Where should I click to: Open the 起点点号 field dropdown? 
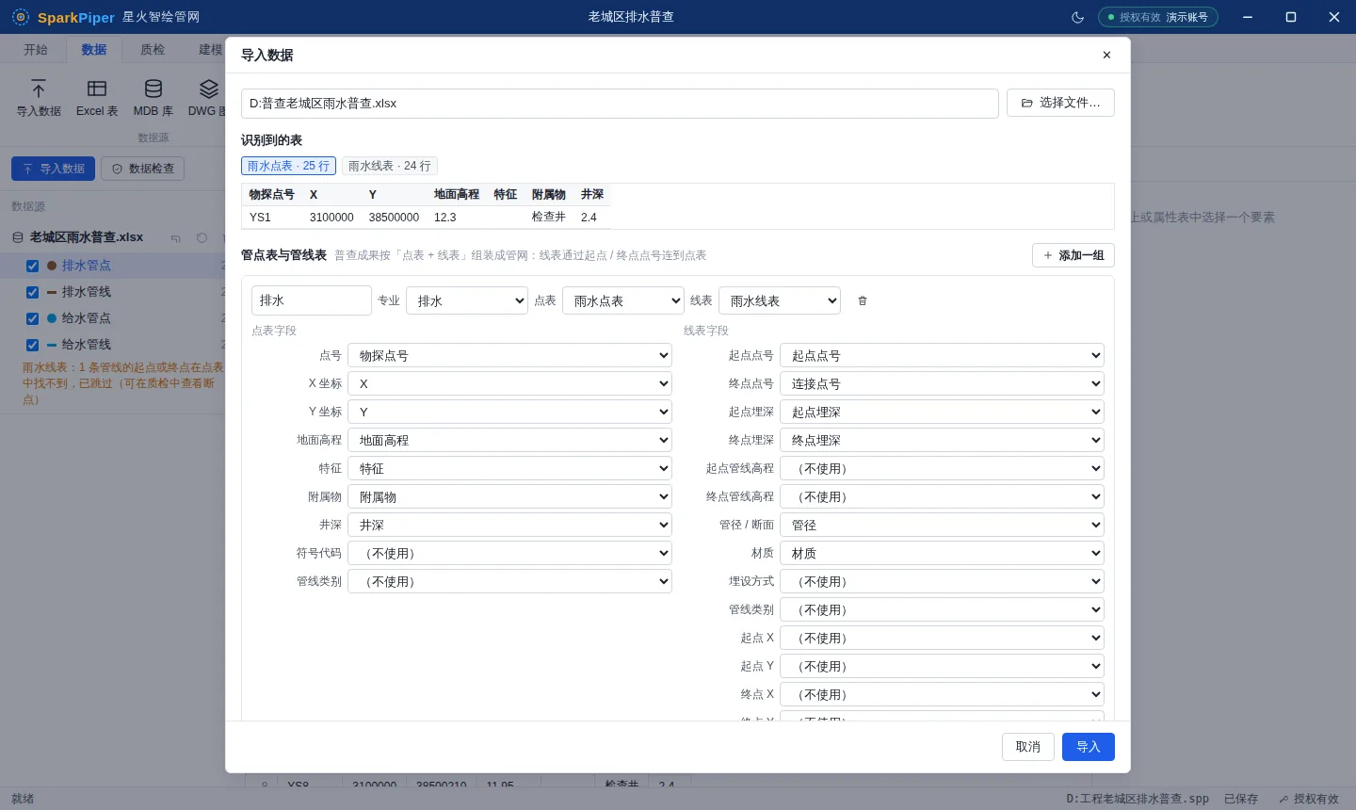click(x=942, y=355)
